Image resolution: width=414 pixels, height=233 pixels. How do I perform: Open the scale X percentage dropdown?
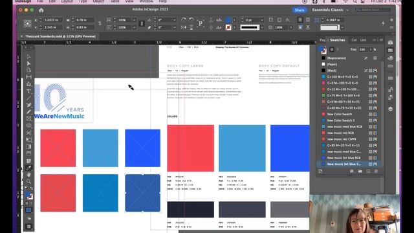[134, 20]
